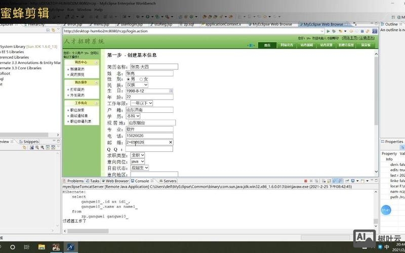
Task: Switch to the Web Browser bottom tab
Action: pos(115,181)
